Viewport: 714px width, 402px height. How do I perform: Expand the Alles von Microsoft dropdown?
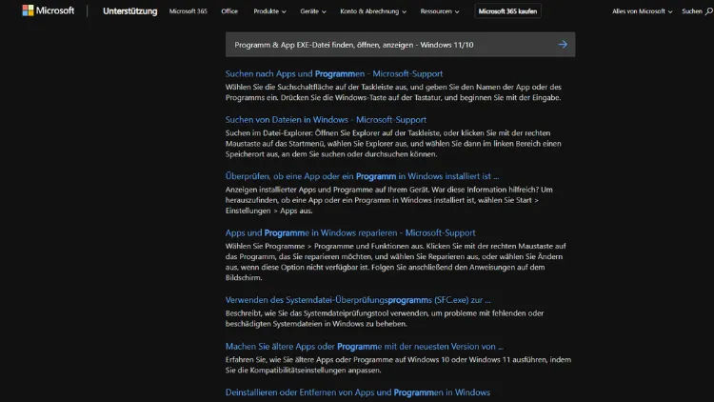(642, 10)
